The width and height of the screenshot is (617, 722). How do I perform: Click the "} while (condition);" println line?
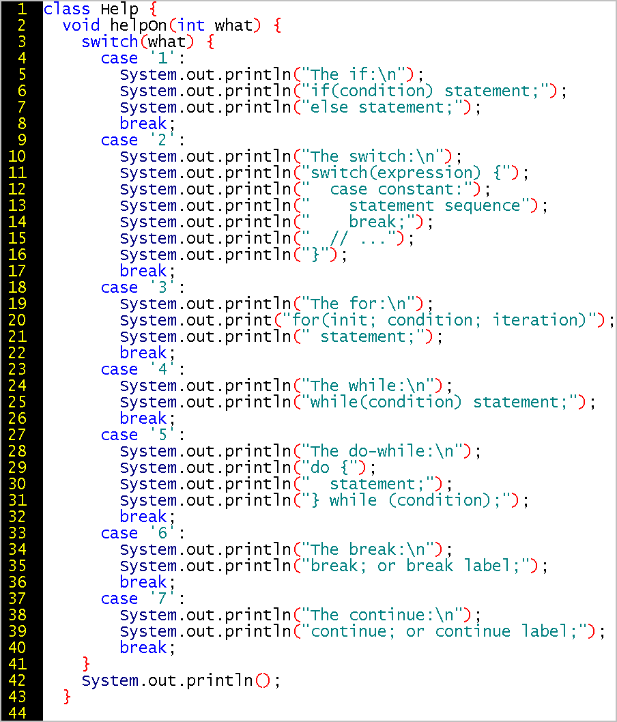tap(324, 500)
